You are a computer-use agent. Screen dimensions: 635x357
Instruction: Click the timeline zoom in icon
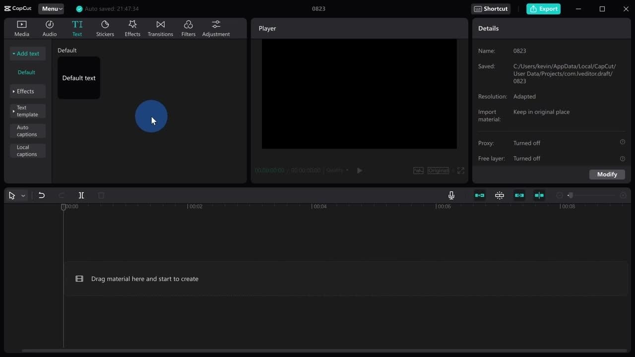623,195
